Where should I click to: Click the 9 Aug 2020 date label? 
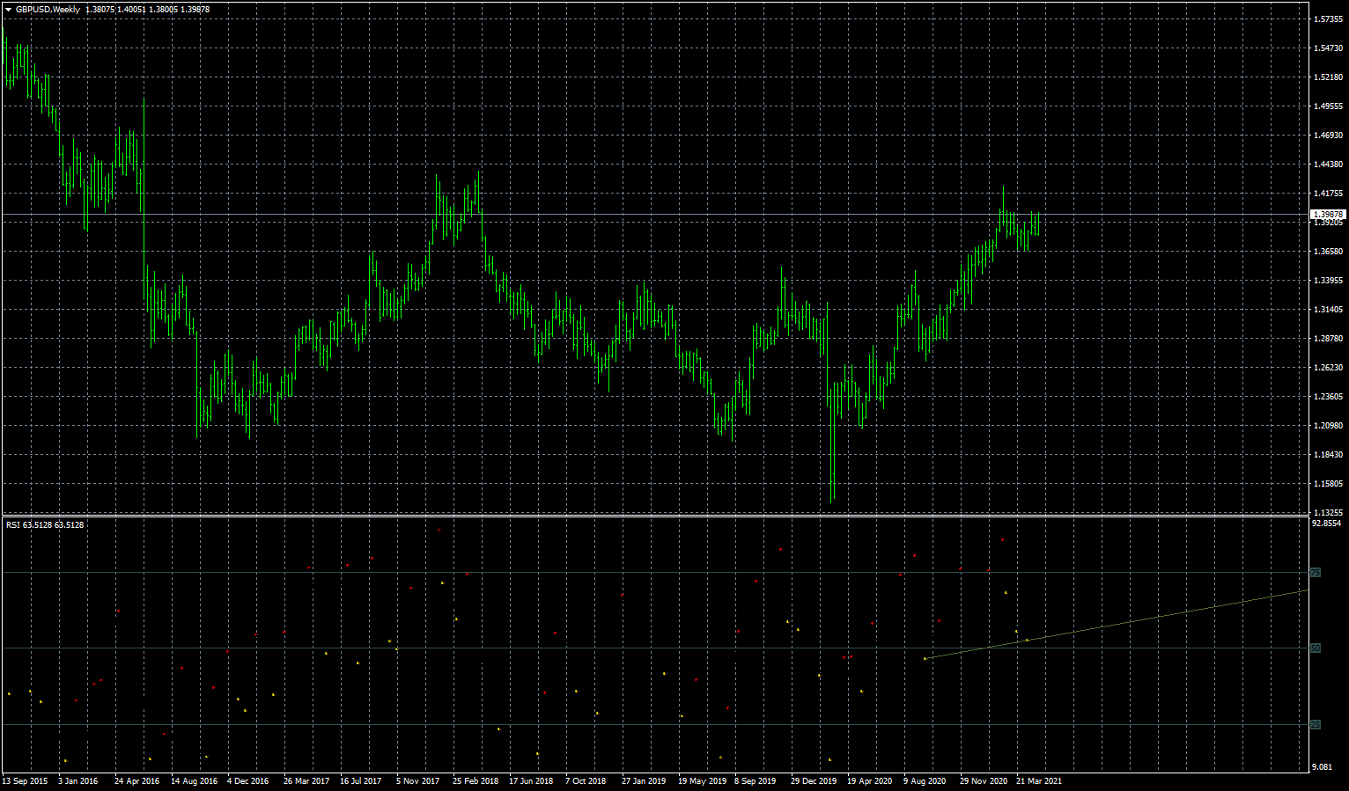[925, 780]
